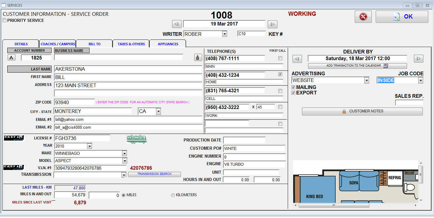Open the Coaches / Campers tab

pos(58,43)
